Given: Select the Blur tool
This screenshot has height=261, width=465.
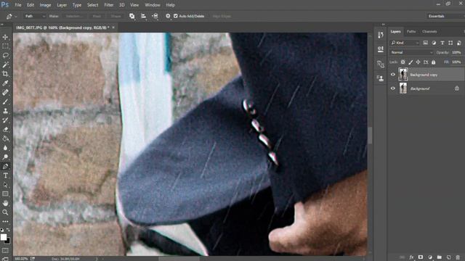Looking at the screenshot, I should coord(5,148).
